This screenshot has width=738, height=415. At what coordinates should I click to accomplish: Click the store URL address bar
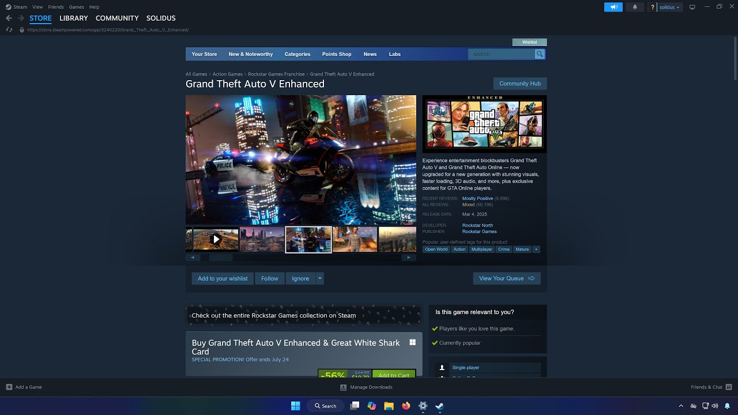pos(108,29)
